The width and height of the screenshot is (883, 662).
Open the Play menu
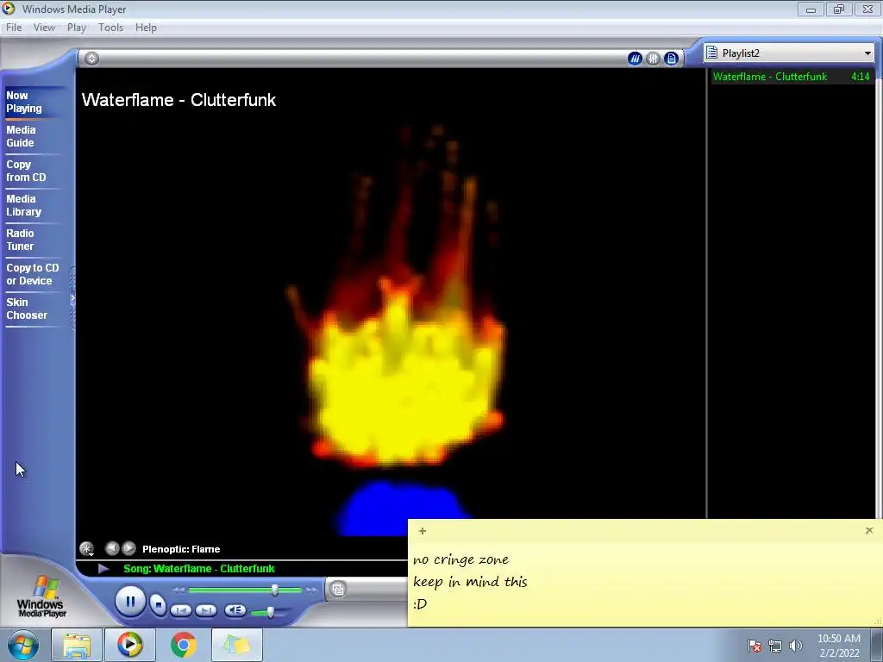(x=77, y=28)
